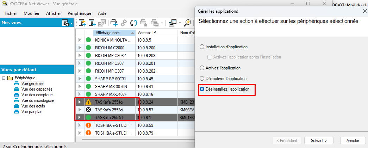Screen dimensions: 368x148
Task: Click the greyed printer home page icon
Action: [144, 23]
